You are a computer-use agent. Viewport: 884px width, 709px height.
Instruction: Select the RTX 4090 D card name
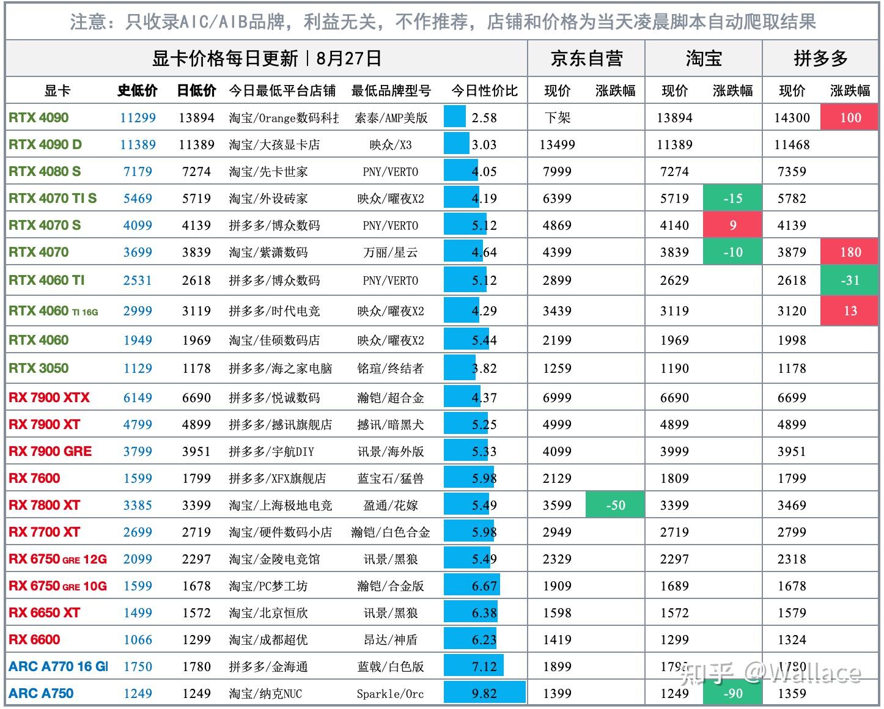coord(45,145)
